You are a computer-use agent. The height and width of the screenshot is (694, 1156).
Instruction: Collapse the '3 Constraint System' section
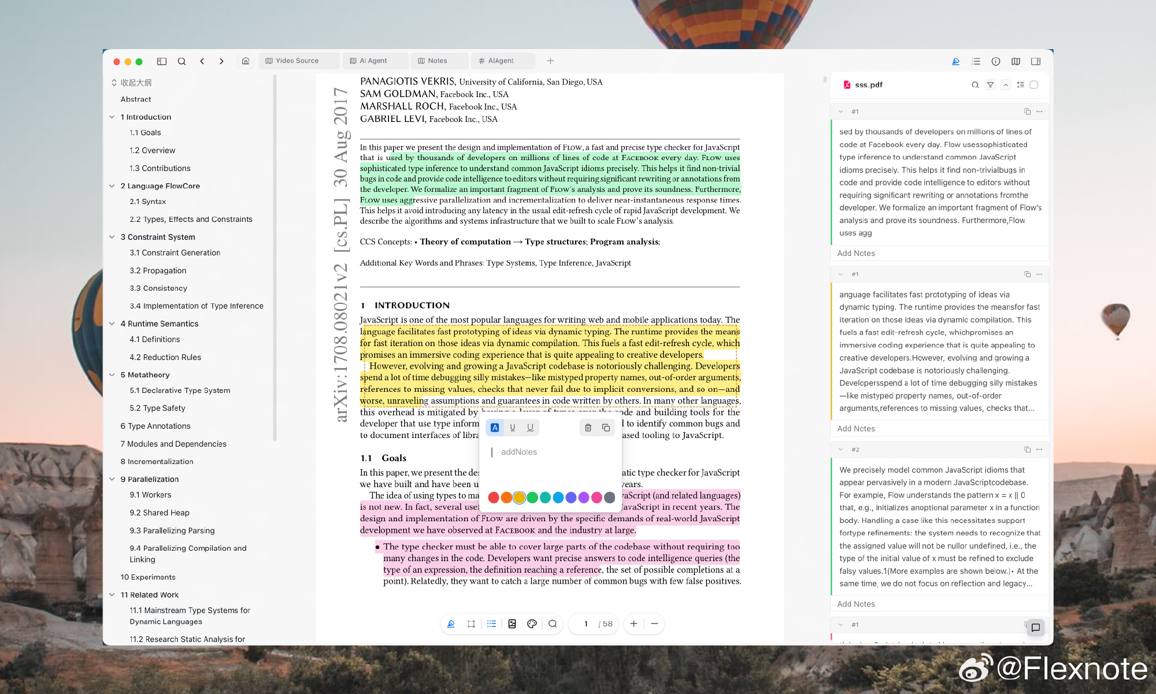tap(112, 237)
